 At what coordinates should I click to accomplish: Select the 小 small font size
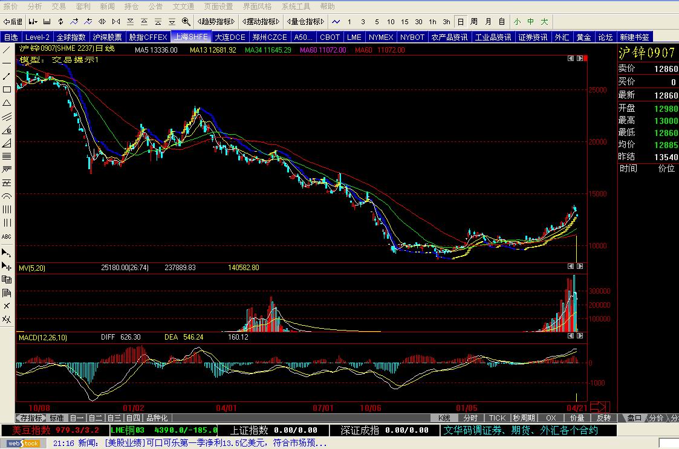[518, 22]
